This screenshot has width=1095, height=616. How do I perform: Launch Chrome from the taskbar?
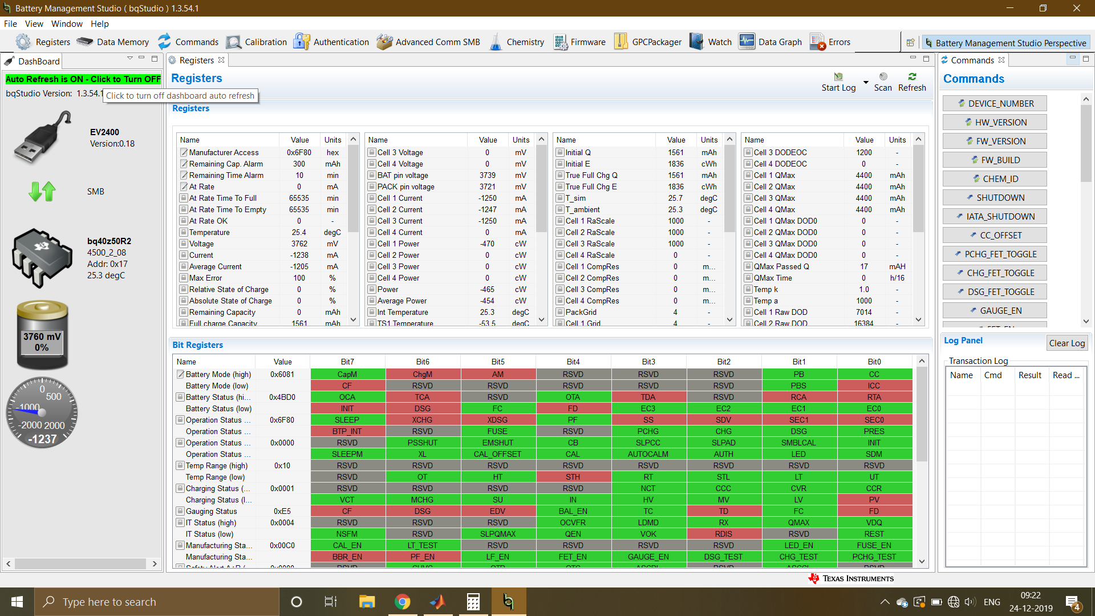(x=403, y=602)
